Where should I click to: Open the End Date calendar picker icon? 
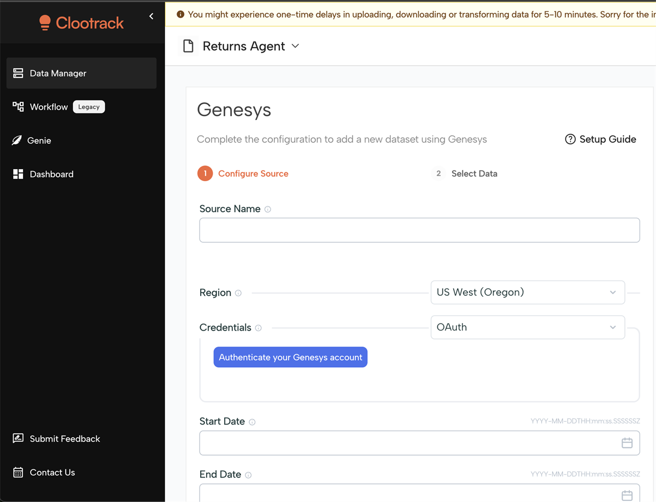click(x=627, y=495)
